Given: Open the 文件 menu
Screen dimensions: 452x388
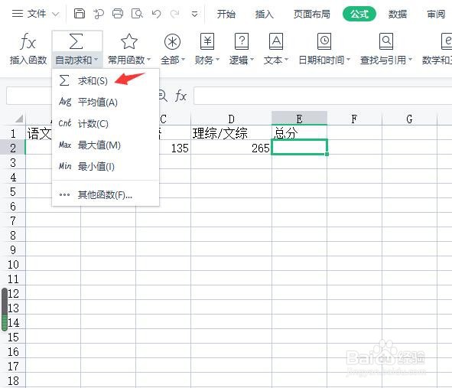Looking at the screenshot, I should [35, 14].
